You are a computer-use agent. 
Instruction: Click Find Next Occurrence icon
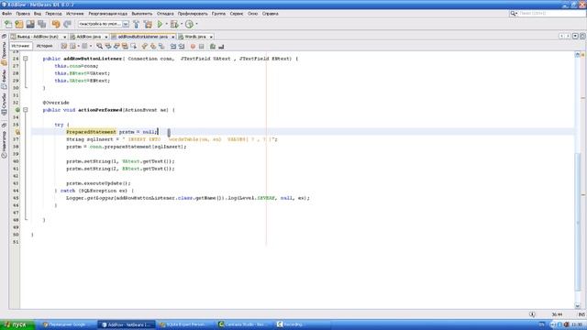[116, 47]
